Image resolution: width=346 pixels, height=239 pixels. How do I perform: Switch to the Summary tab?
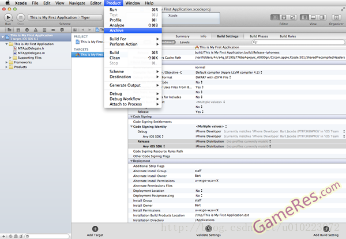click(182, 36)
